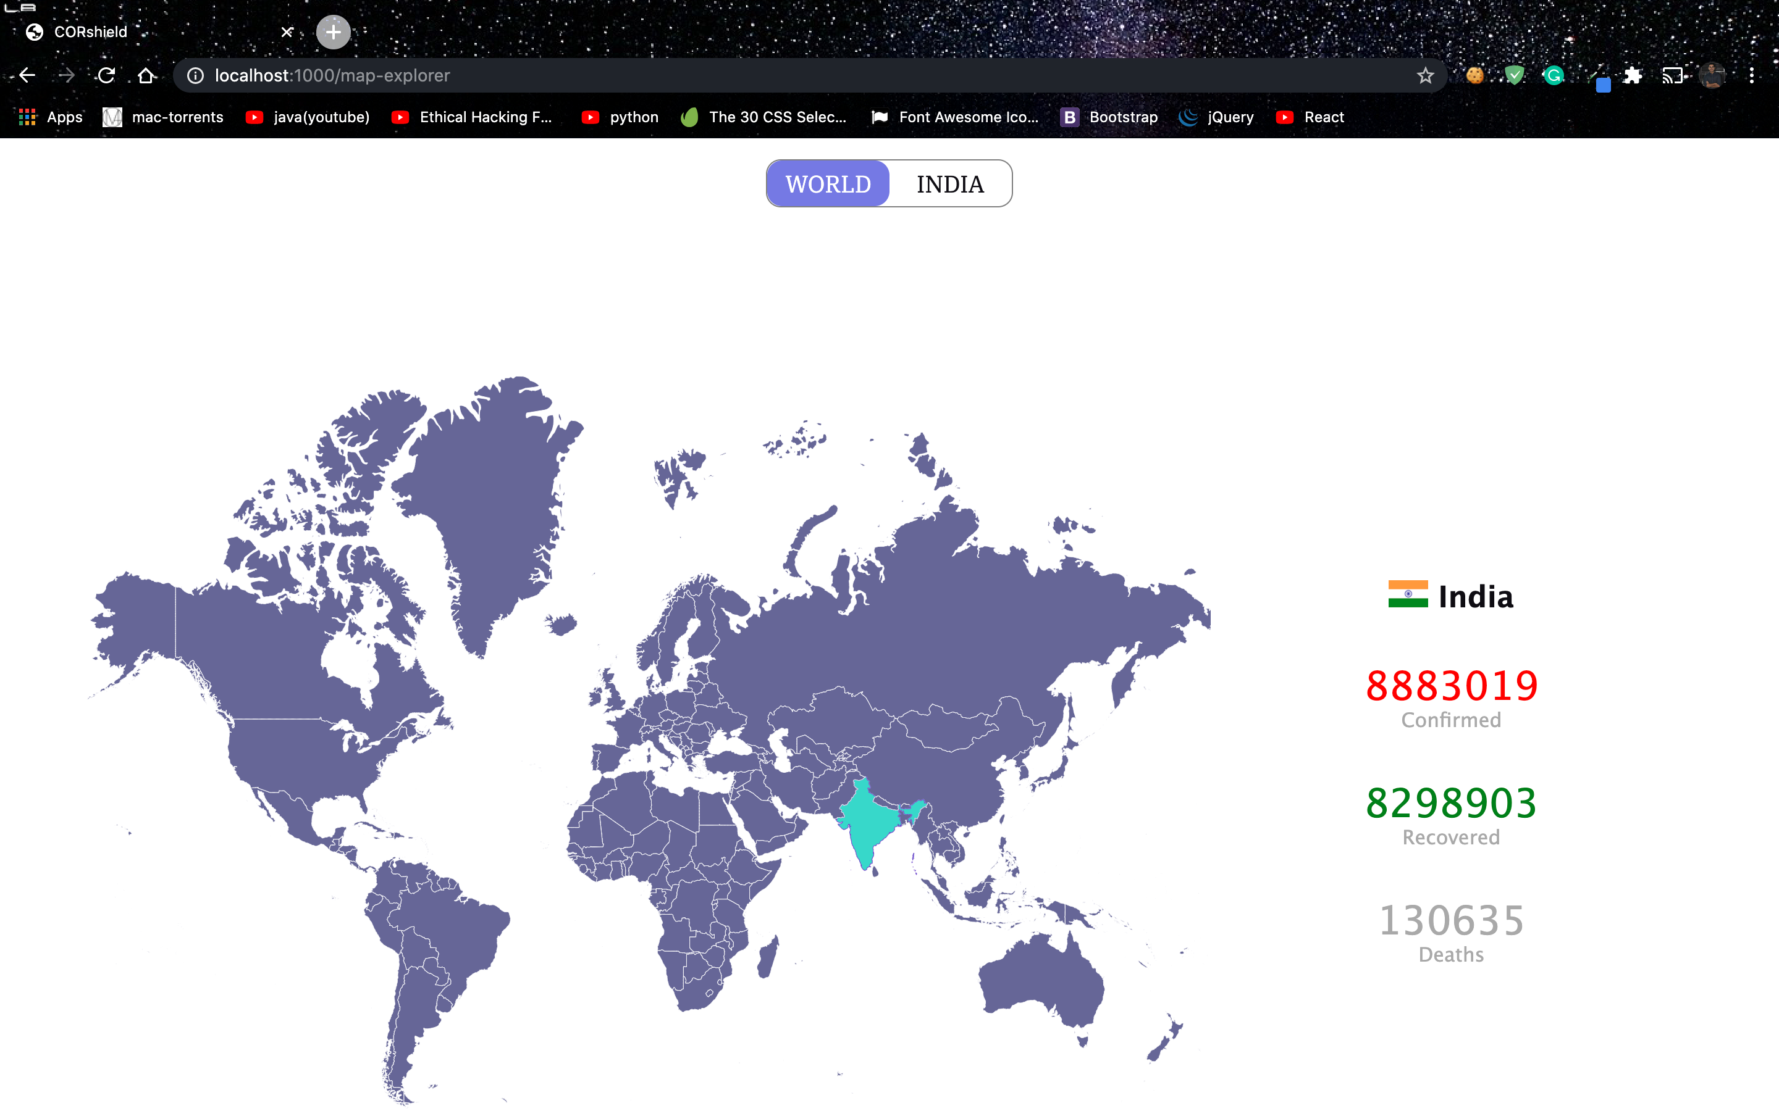Click the browser back arrow
Image resolution: width=1779 pixels, height=1111 pixels.
[27, 76]
